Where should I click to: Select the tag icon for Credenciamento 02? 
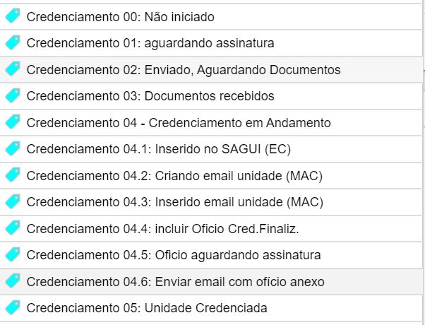click(13, 69)
